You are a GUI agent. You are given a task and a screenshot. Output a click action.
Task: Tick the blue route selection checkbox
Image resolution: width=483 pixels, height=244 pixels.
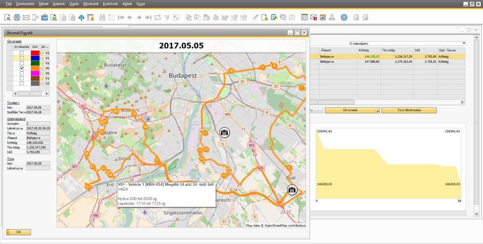22,58
